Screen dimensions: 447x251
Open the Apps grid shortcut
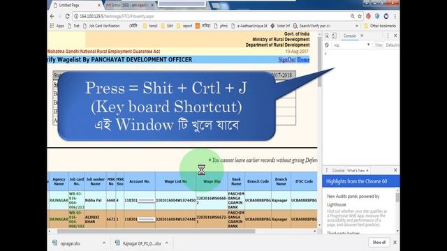(57, 26)
